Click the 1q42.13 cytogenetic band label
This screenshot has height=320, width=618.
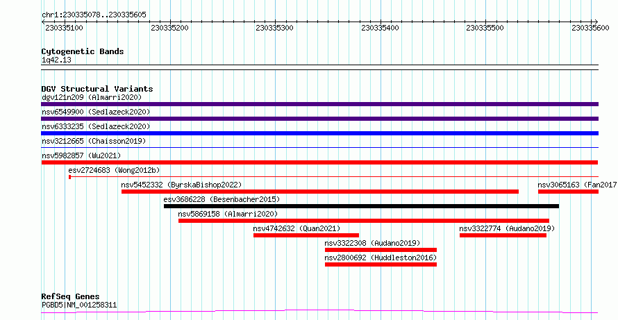(x=56, y=60)
